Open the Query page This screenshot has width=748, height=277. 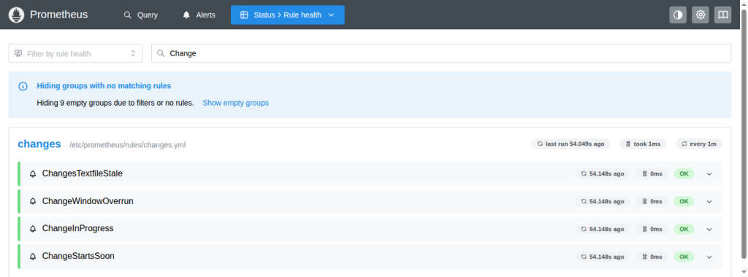141,15
